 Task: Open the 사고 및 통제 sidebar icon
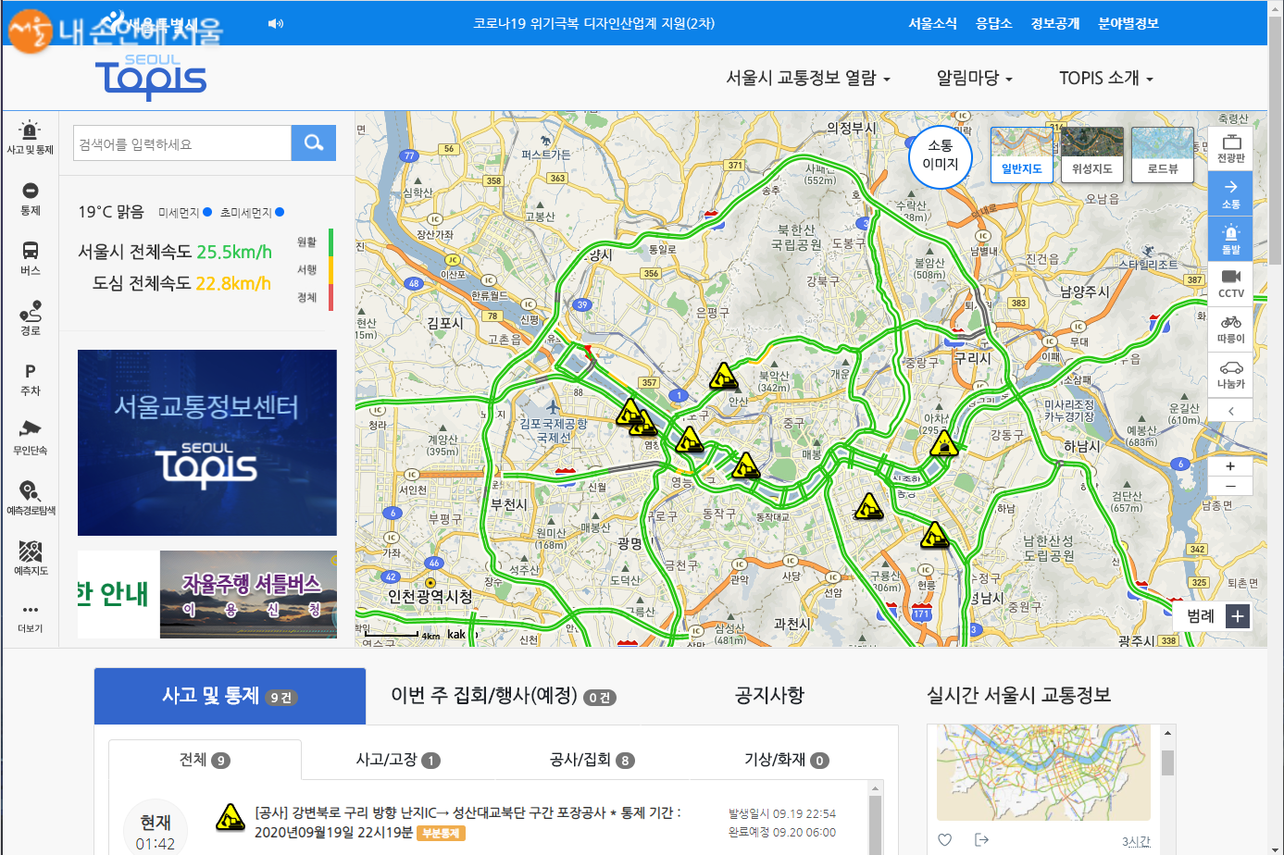[30, 137]
